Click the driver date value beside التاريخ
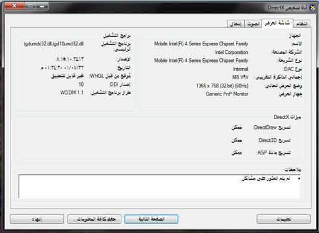This screenshot has width=319, height=233. click(x=62, y=68)
